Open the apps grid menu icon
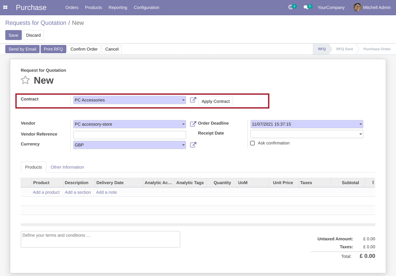 (5, 7)
